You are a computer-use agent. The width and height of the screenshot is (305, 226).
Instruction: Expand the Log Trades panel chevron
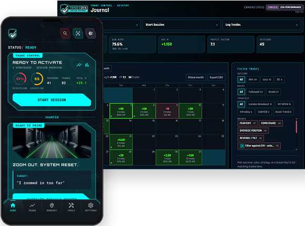click(297, 25)
